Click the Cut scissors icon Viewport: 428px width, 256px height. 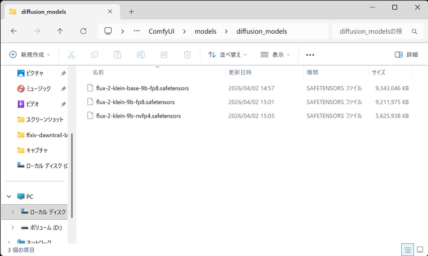click(x=71, y=55)
